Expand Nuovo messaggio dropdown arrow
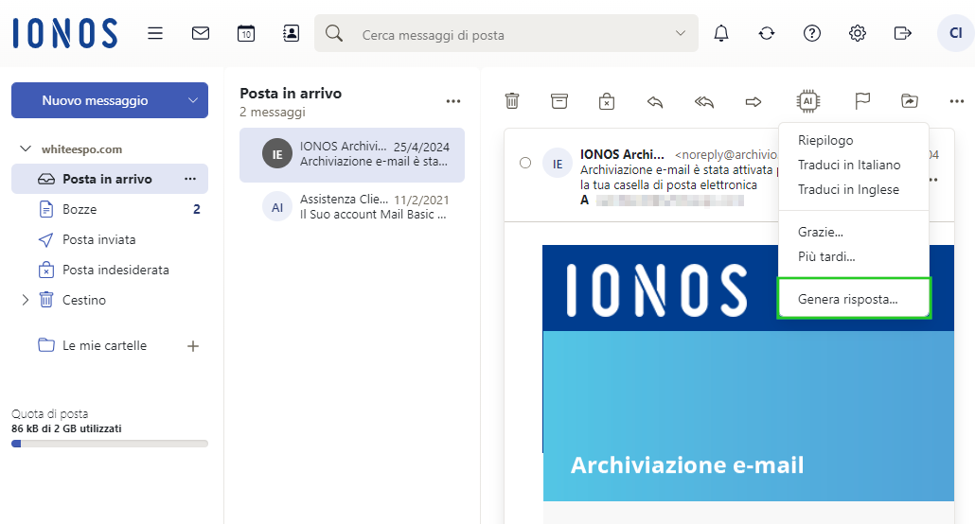This screenshot has height=524, width=975. [x=193, y=100]
